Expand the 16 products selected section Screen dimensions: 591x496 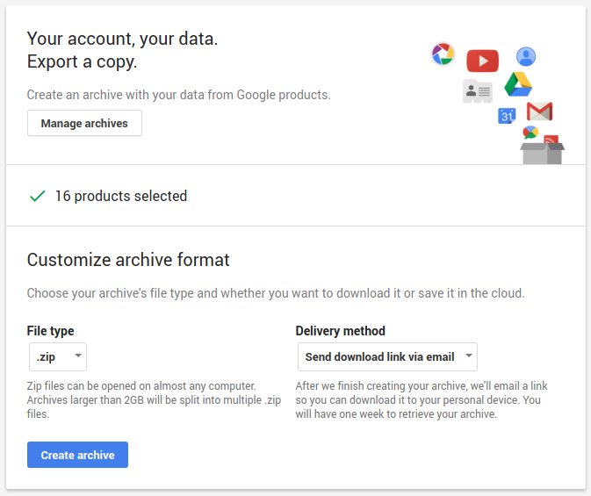pos(120,197)
